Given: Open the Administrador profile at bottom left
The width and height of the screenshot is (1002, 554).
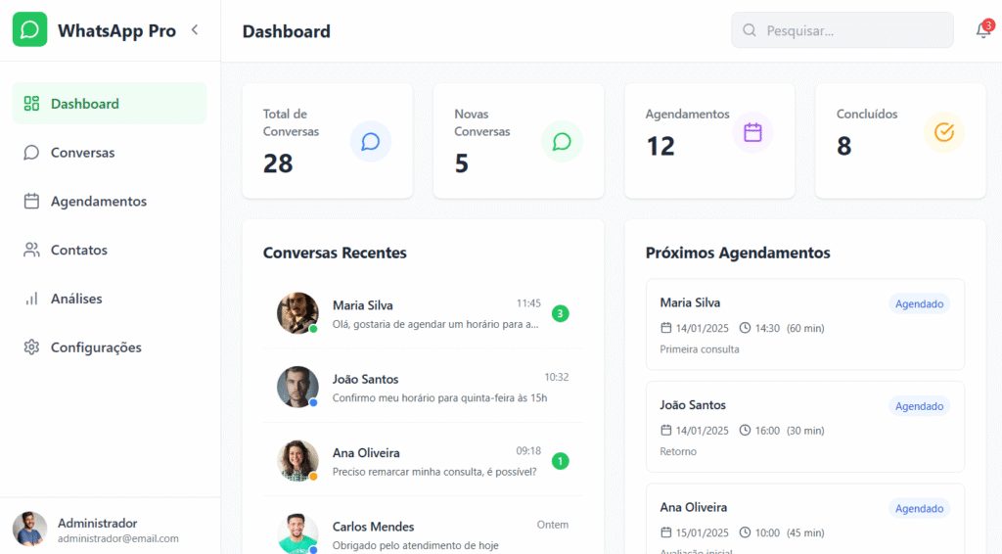Looking at the screenshot, I should pos(98,530).
